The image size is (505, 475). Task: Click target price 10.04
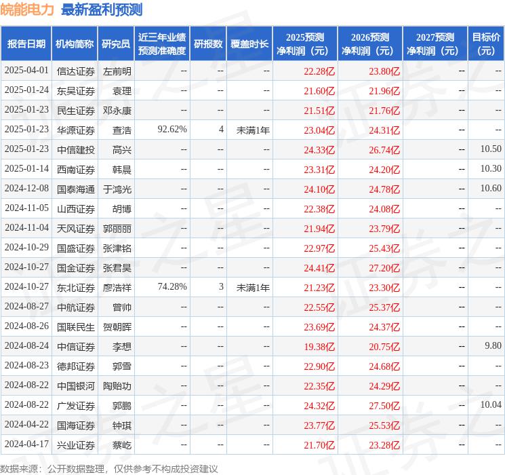pos(491,404)
